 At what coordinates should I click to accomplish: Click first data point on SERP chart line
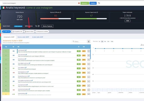click(x=95, y=49)
